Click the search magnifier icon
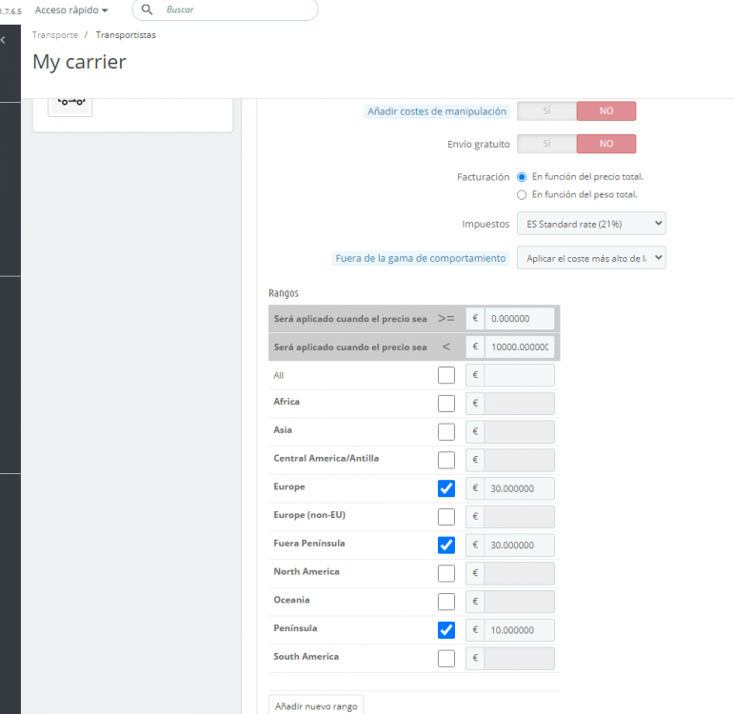 point(147,10)
